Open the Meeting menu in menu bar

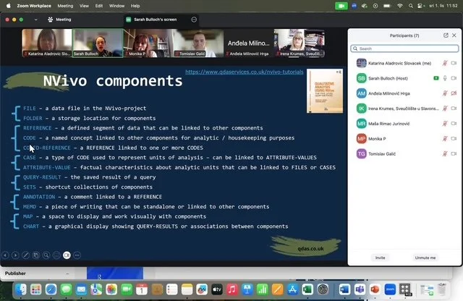pyautogui.click(x=65, y=6)
